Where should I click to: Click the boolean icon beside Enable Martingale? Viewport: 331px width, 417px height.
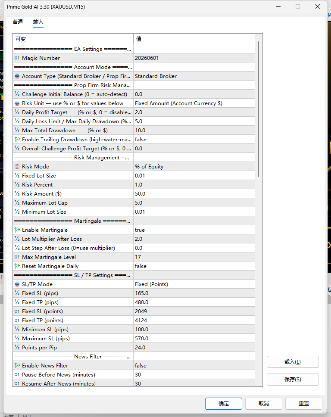(17, 230)
